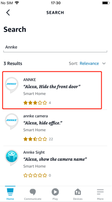Go back using the left chevron arrow
The height and width of the screenshot is (202, 112).
(8, 13)
